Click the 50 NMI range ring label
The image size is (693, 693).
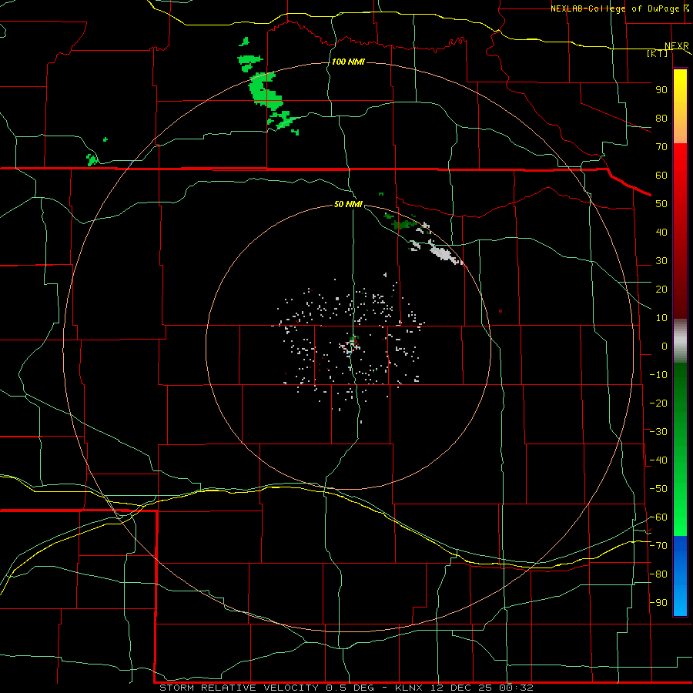click(348, 204)
